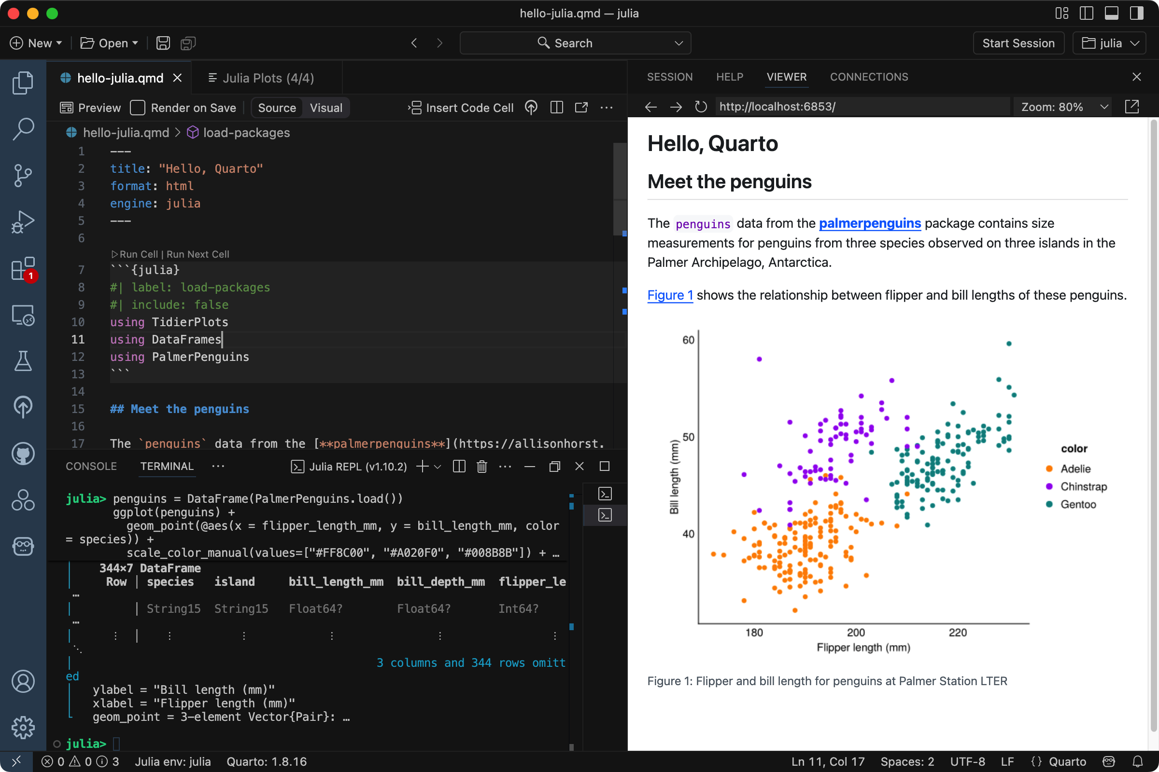The width and height of the screenshot is (1159, 772).
Task: Open the Zoom 80% dropdown
Action: 1063,106
